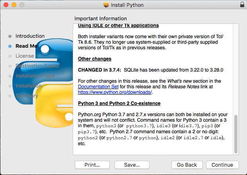The width and height of the screenshot is (247, 175).
Task: Click the Python logo graphic
Action: pyautogui.click(x=43, y=83)
